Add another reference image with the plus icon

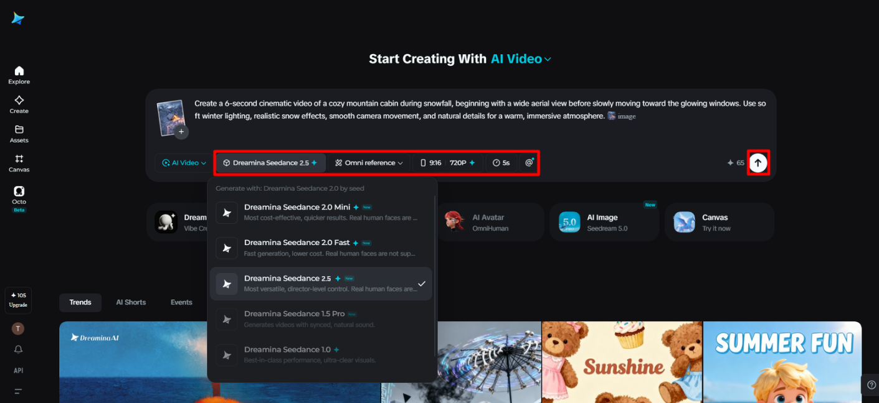pyautogui.click(x=181, y=132)
